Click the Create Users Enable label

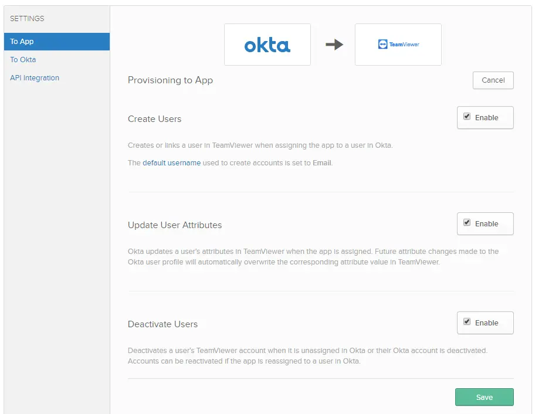click(487, 117)
